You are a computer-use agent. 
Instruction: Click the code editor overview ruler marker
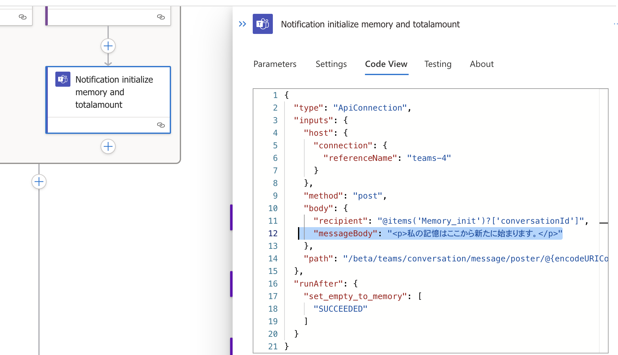(604, 223)
